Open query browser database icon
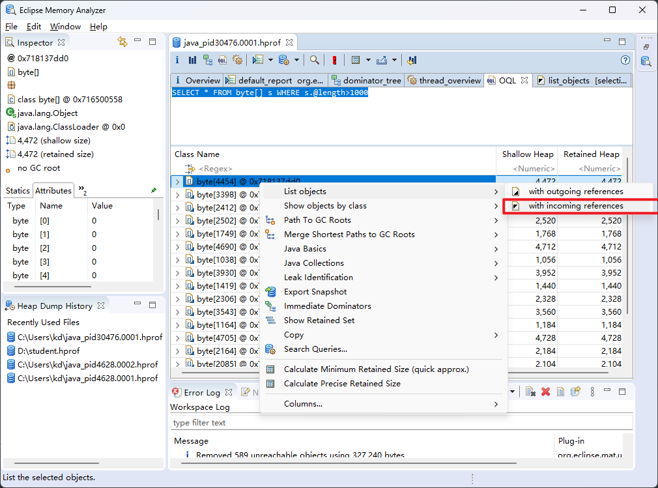658x488 pixels. 284,60
